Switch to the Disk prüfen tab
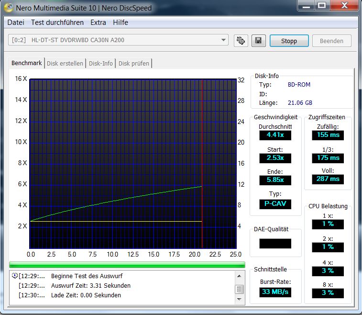 pyautogui.click(x=134, y=63)
